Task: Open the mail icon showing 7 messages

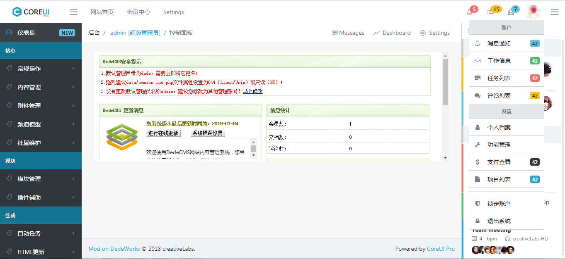Action: click(511, 12)
